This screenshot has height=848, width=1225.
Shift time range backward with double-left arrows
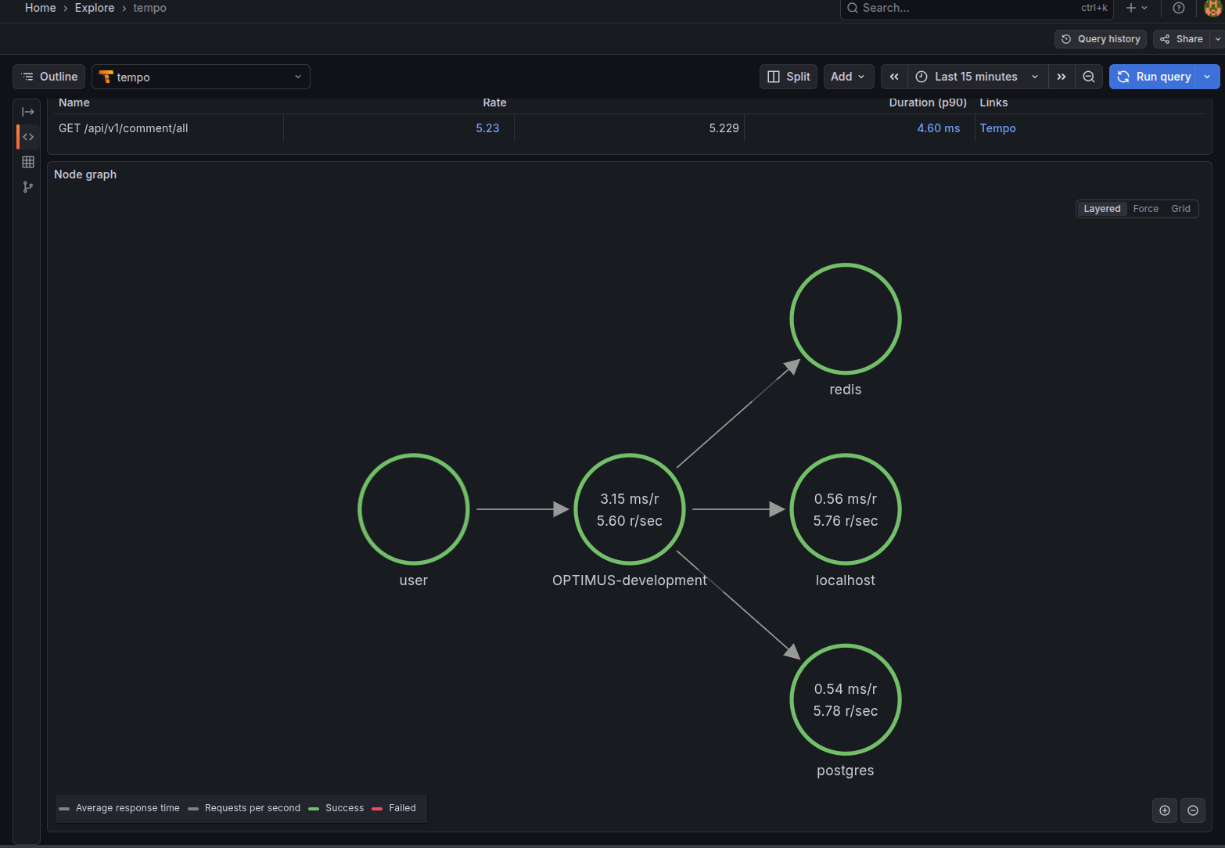894,77
